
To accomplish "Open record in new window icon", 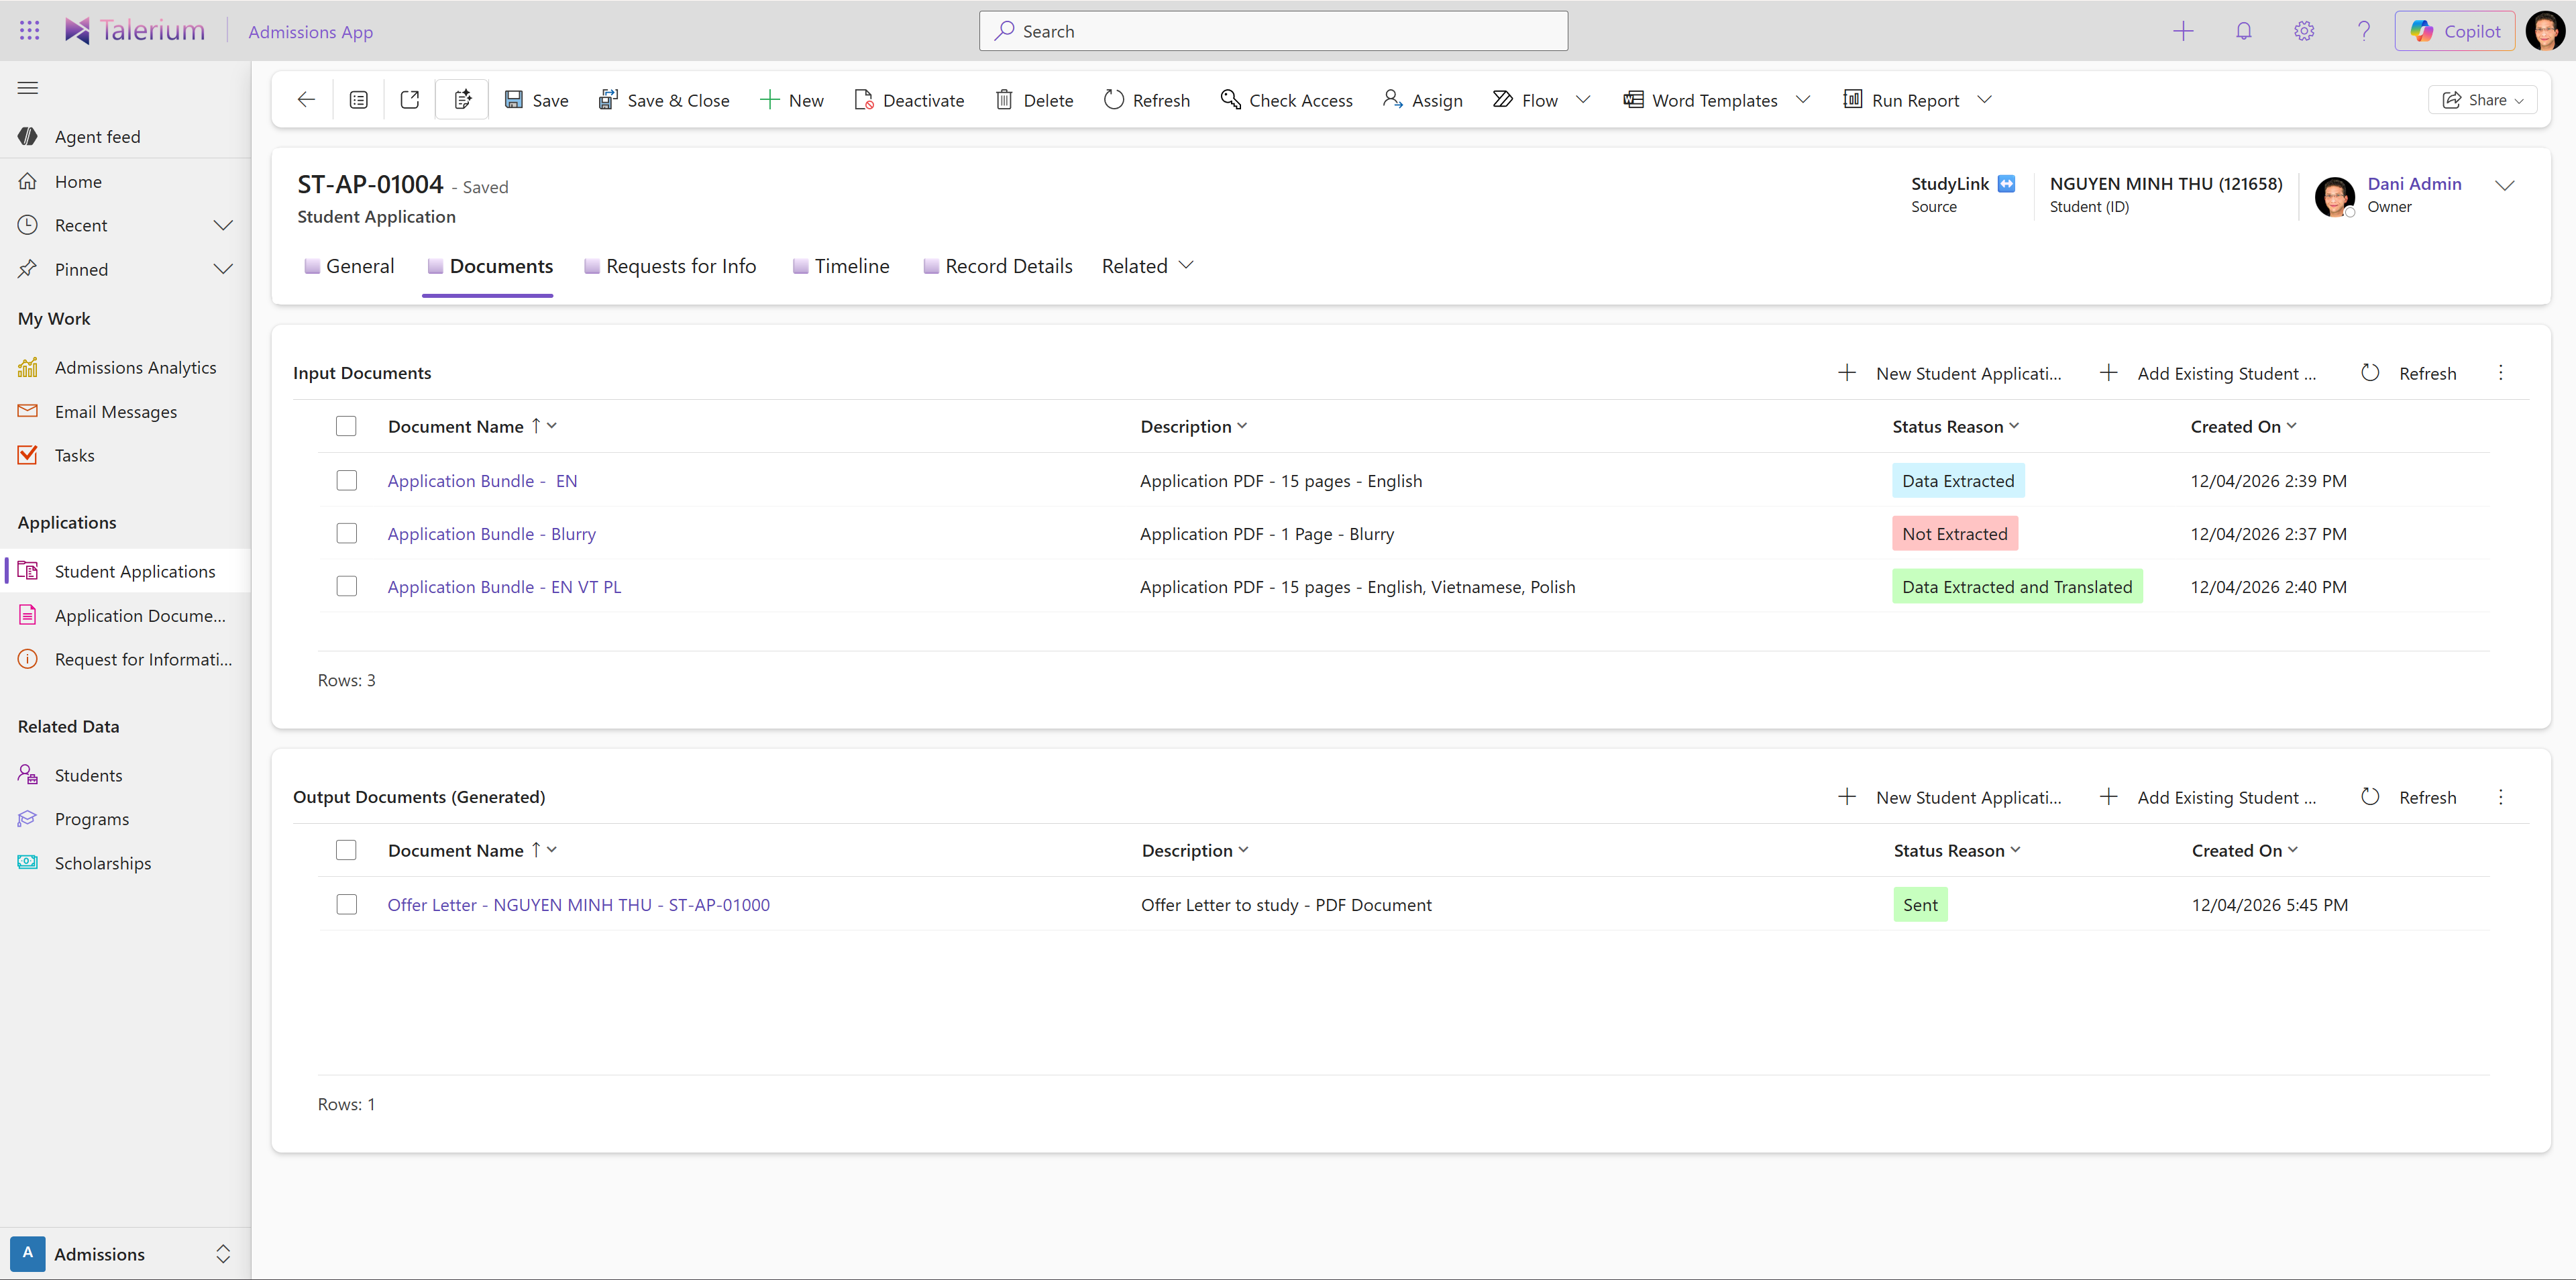I will click(410, 100).
